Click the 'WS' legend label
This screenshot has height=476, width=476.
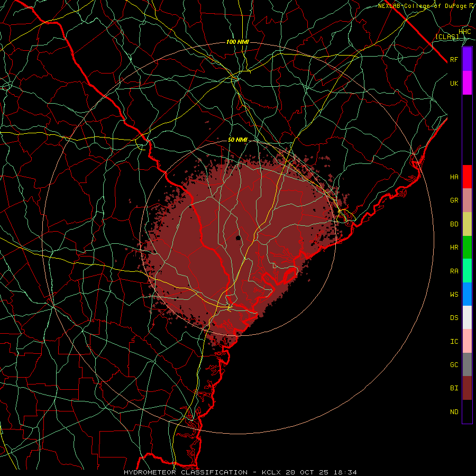coord(454,295)
